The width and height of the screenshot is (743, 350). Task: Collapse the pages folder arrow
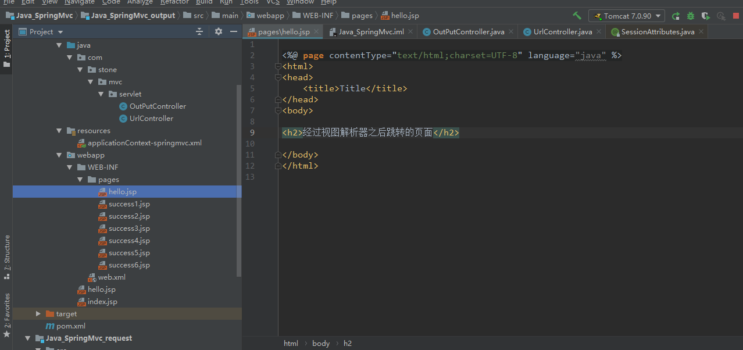(80, 180)
